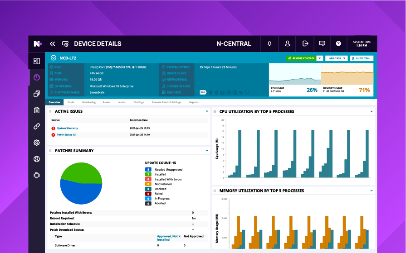This screenshot has width=406, height=253.
Task: Click the blue Needed Unapproved swatch
Action: 148,170
